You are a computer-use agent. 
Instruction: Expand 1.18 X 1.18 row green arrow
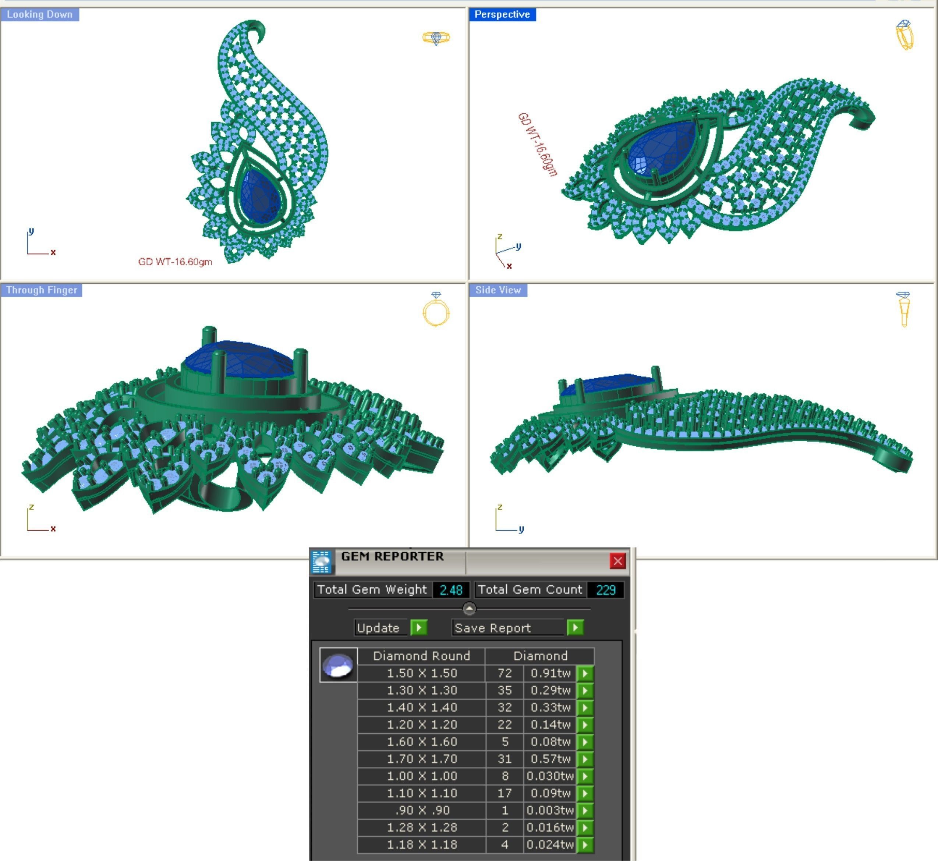585,845
